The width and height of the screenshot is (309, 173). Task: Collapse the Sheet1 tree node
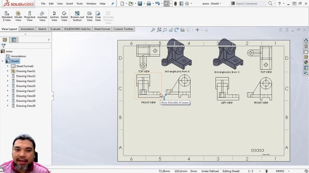click(x=2, y=61)
